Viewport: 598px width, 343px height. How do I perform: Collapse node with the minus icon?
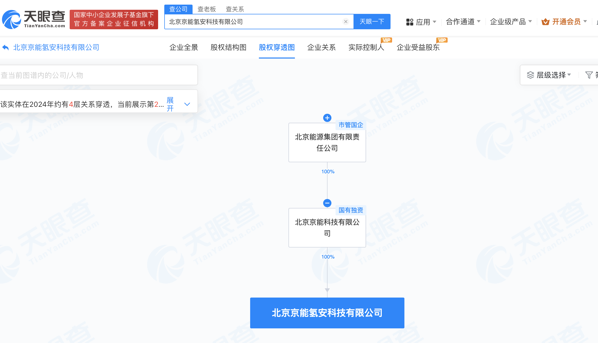pyautogui.click(x=327, y=203)
